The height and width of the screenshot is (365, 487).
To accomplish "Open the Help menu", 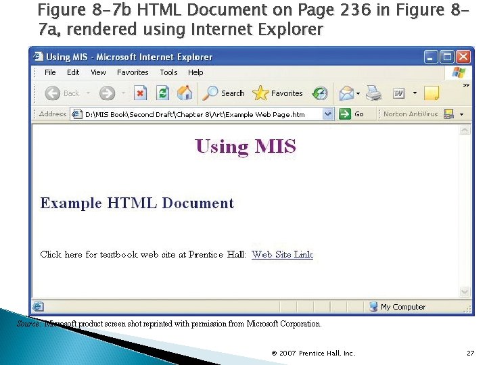I will click(195, 72).
